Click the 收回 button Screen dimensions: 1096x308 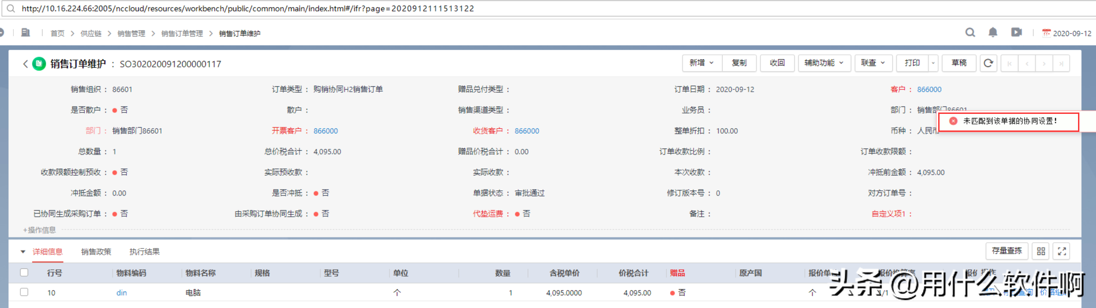[x=777, y=63]
